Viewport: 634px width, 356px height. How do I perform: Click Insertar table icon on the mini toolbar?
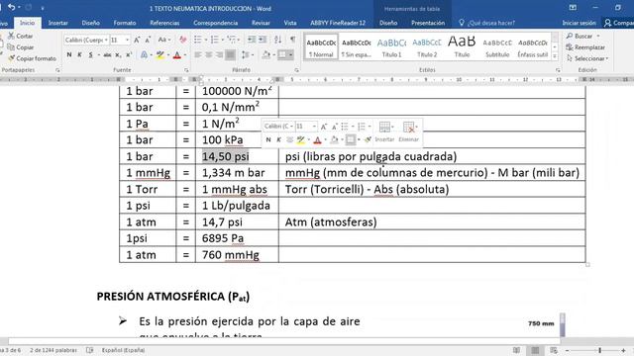pos(384,128)
